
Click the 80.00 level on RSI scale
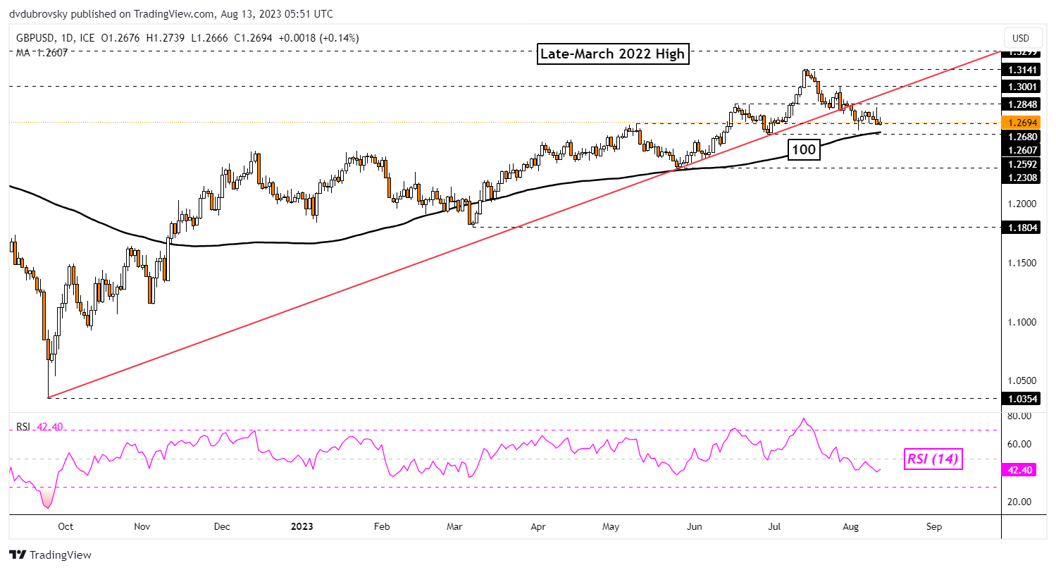click(x=1019, y=416)
